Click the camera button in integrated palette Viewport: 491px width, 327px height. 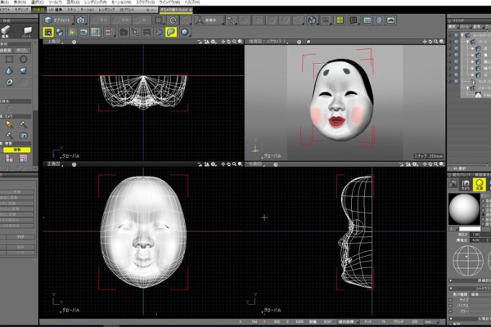pyautogui.click(x=466, y=184)
